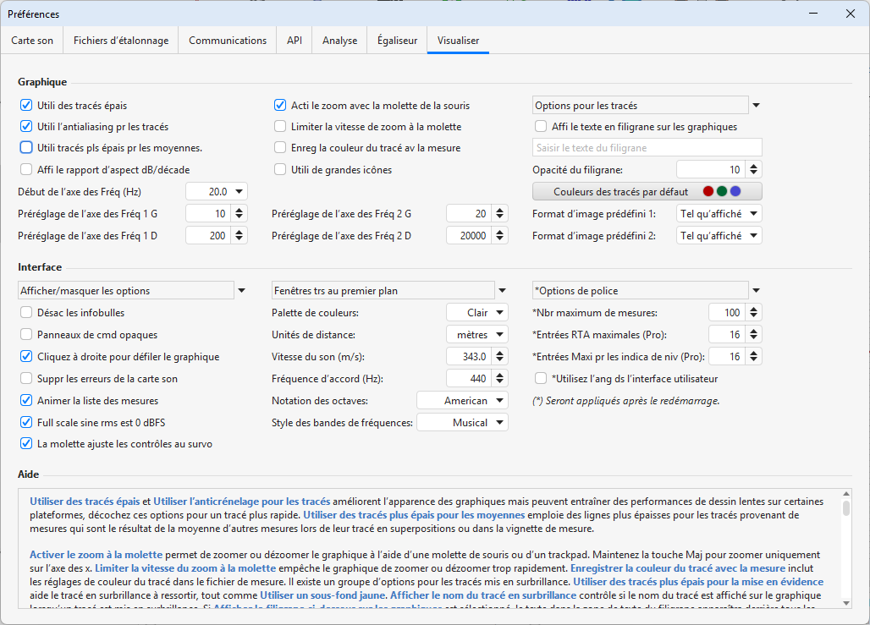
Task: Expand Afficher/masquer les options dropdown
Action: [133, 291]
